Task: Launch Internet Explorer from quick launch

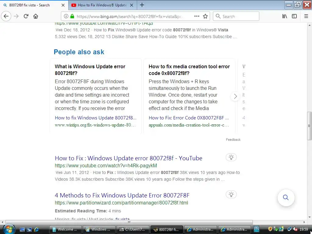Action: pos(37,229)
